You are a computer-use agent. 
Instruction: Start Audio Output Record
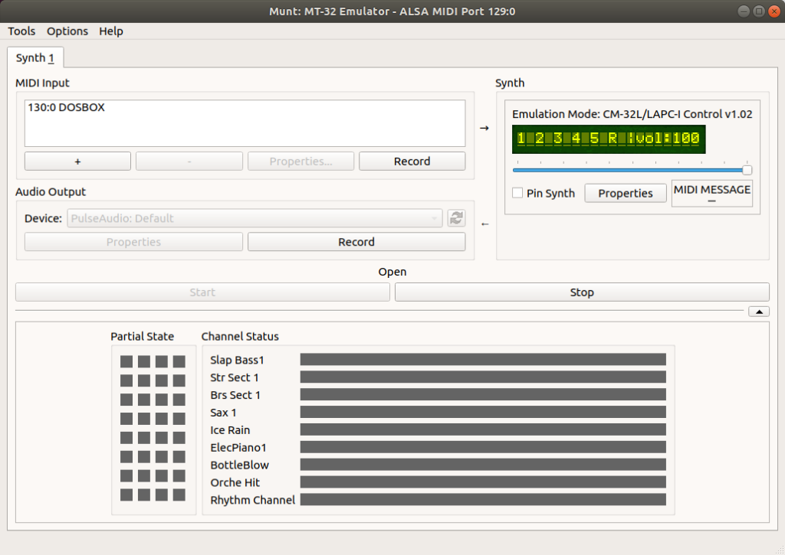coord(356,242)
